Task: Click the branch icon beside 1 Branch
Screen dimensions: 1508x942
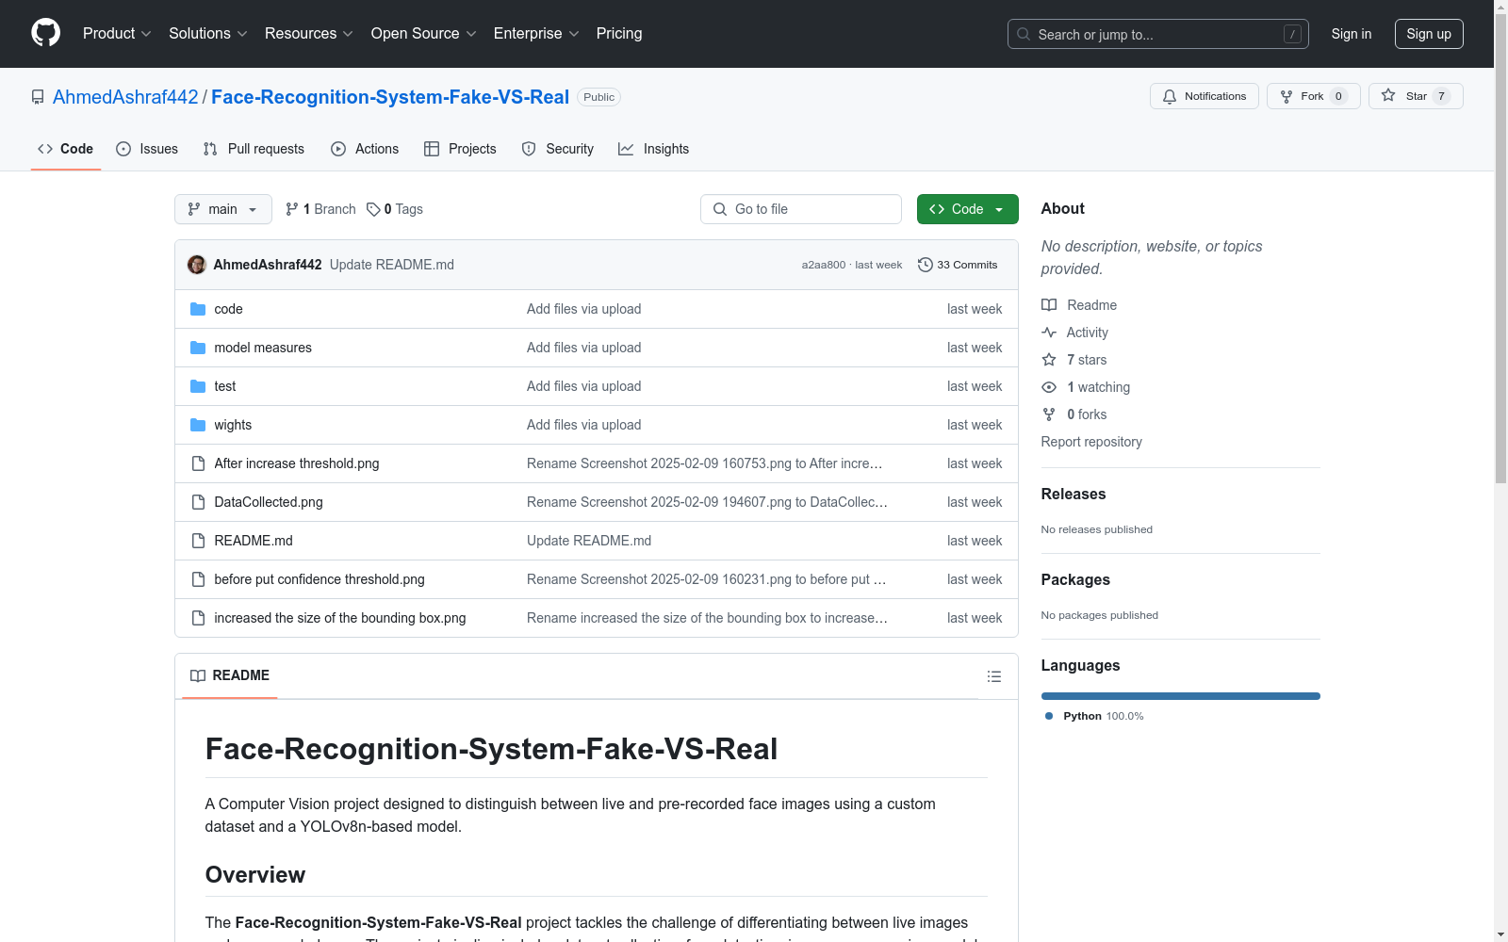Action: click(x=292, y=209)
